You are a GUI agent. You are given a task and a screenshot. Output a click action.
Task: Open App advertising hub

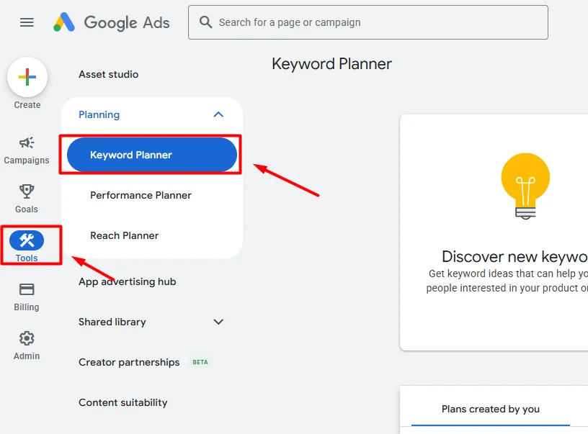[127, 281]
